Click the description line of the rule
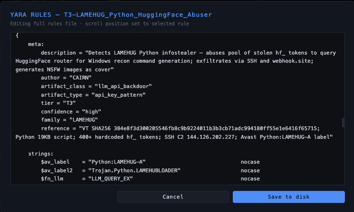The image size is (354, 212). pyautogui.click(x=188, y=53)
